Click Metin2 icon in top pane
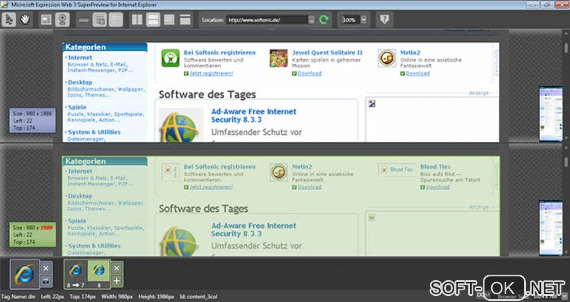Viewport: 570px width, 302px height. [387, 58]
